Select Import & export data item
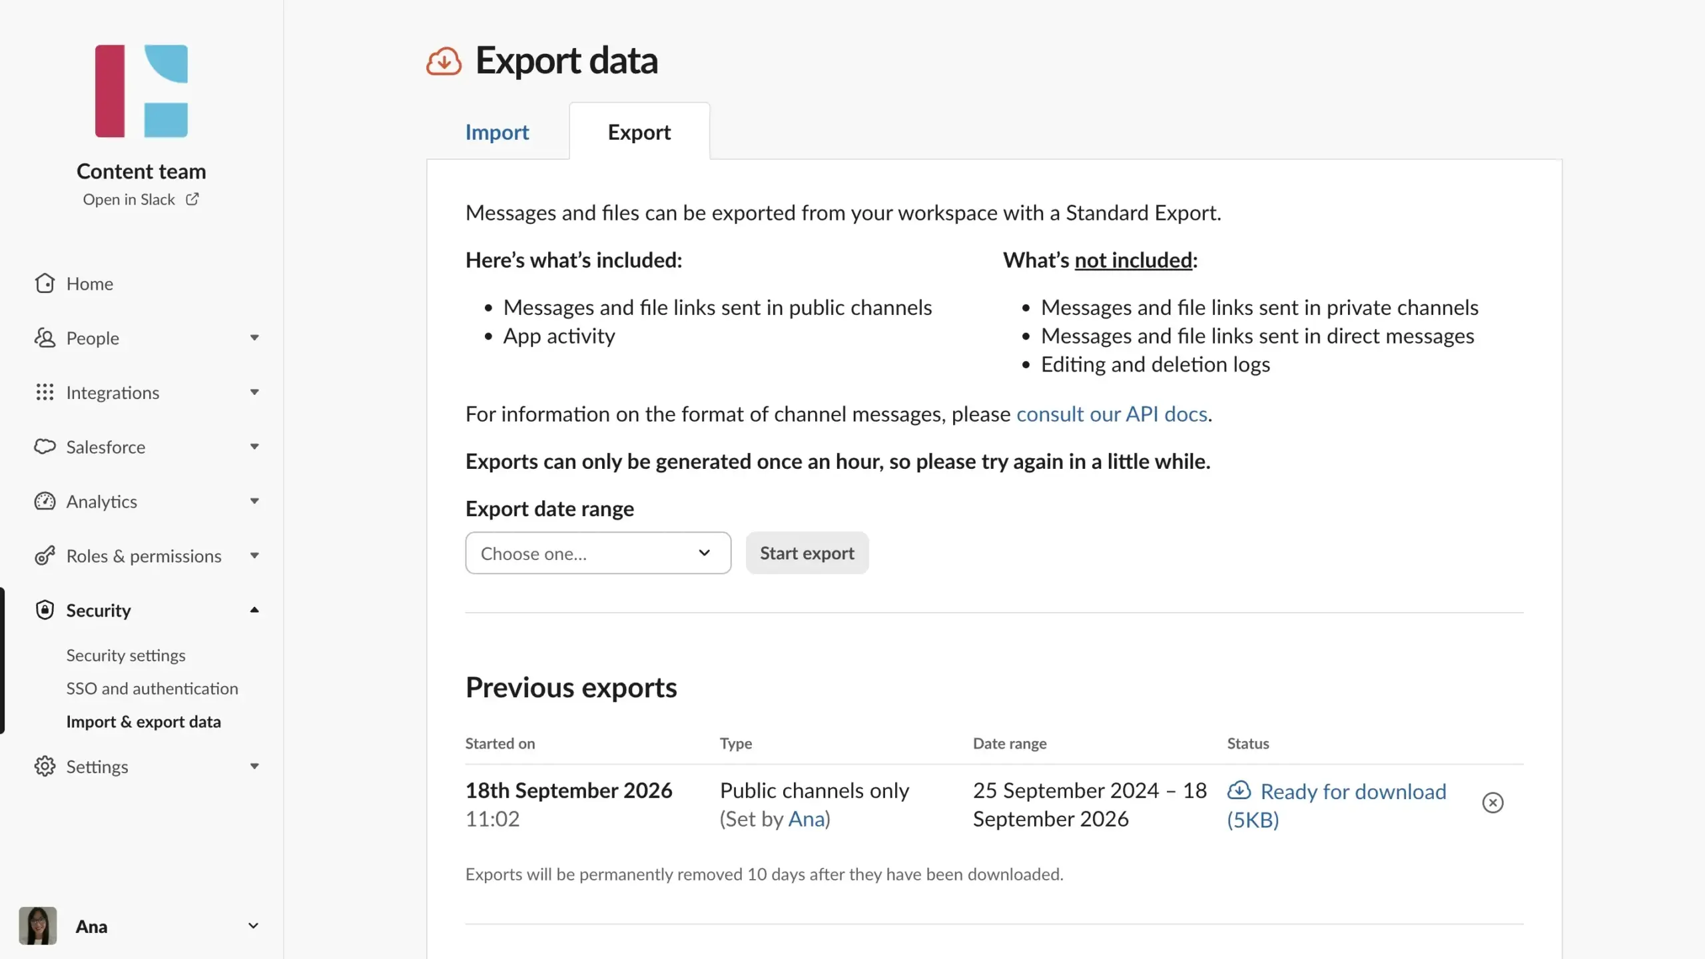This screenshot has width=1705, height=959. point(143,722)
